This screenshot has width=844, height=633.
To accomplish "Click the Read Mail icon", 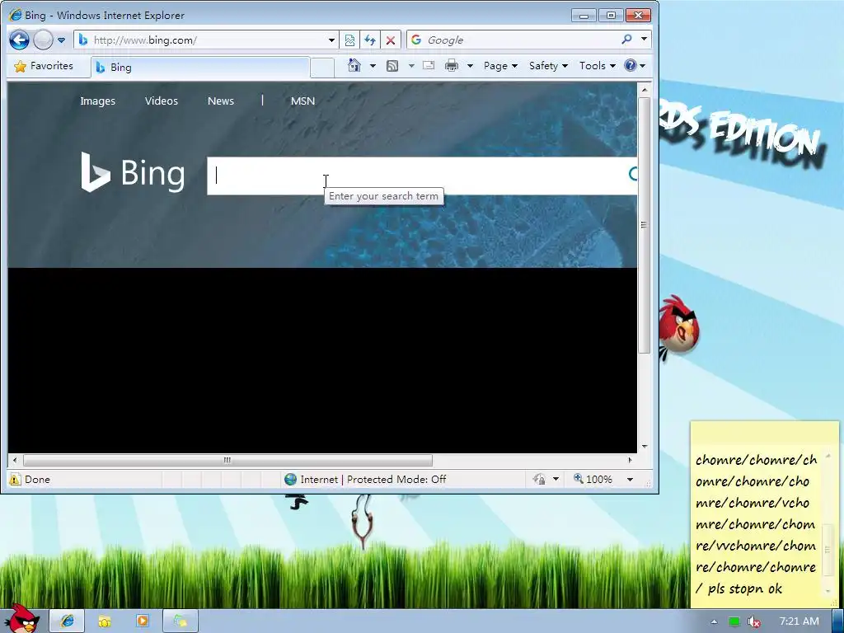I will pos(429,66).
